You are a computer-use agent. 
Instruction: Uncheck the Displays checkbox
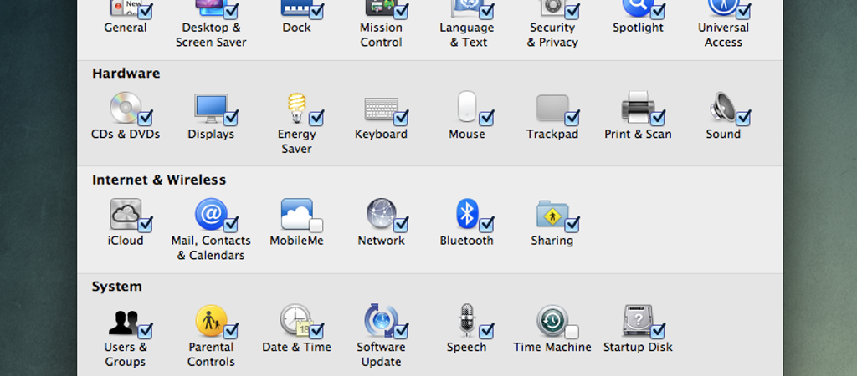tap(231, 118)
